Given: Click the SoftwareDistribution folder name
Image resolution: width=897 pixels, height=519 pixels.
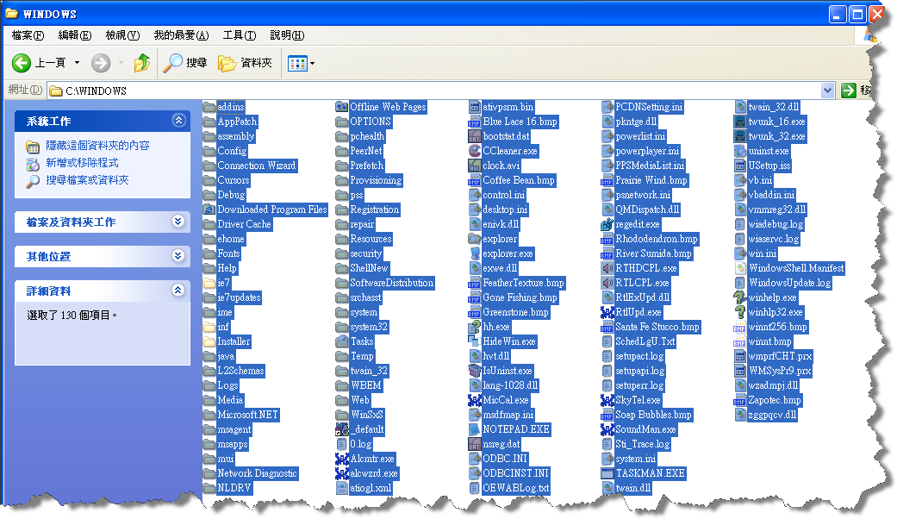Looking at the screenshot, I should (x=392, y=283).
